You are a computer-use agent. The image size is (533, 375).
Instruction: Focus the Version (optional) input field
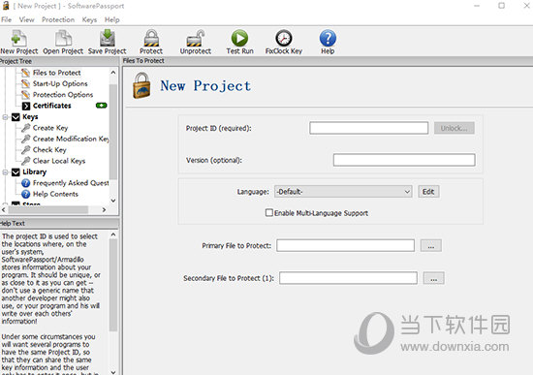[x=404, y=160]
